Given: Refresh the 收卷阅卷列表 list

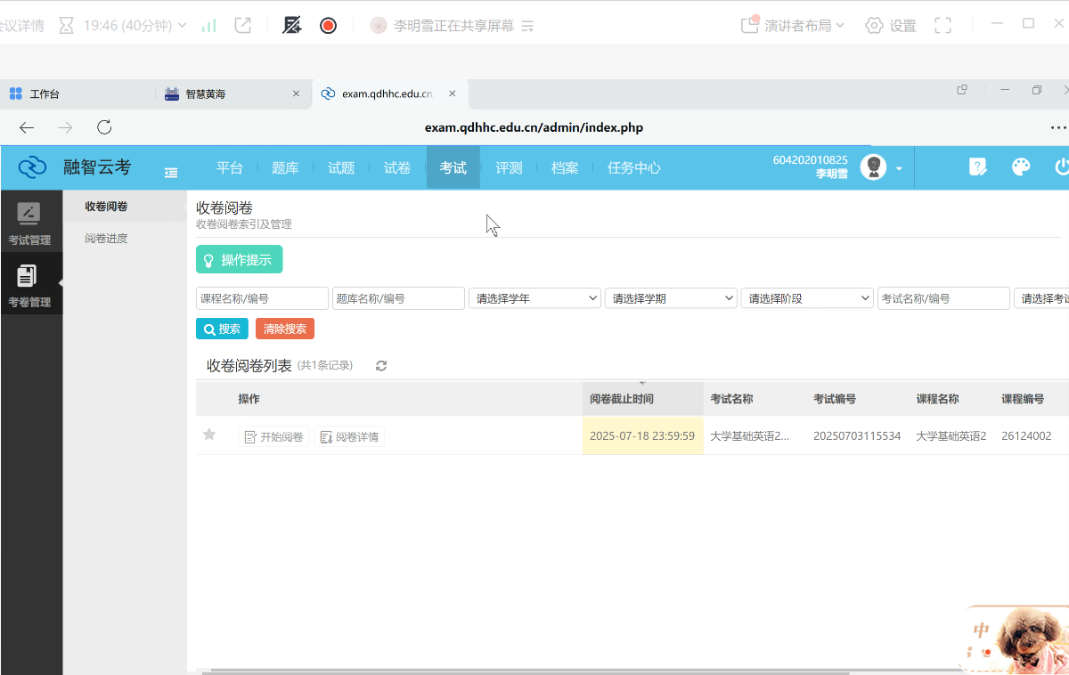Looking at the screenshot, I should point(381,366).
